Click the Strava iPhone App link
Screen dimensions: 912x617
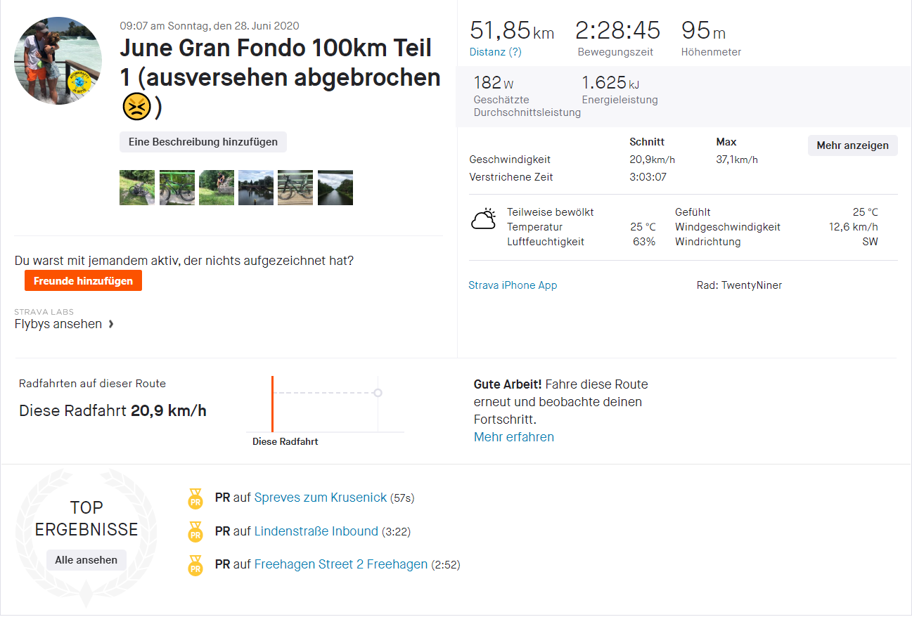pos(513,285)
